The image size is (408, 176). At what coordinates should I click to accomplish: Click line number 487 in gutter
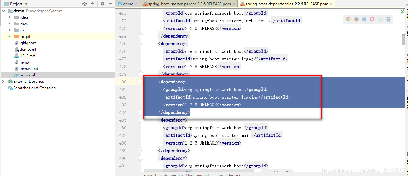pos(122,135)
